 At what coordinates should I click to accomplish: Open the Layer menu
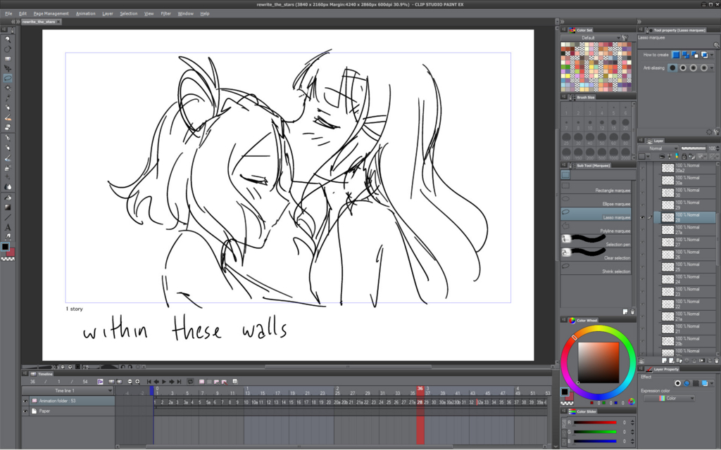[108, 13]
